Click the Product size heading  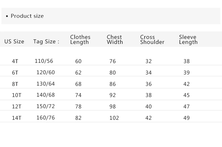point(27,16)
